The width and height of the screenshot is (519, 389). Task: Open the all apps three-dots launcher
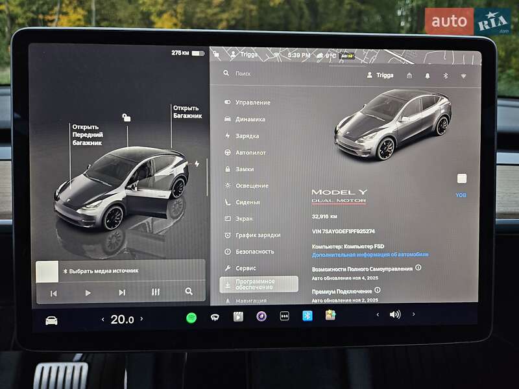pos(284,316)
